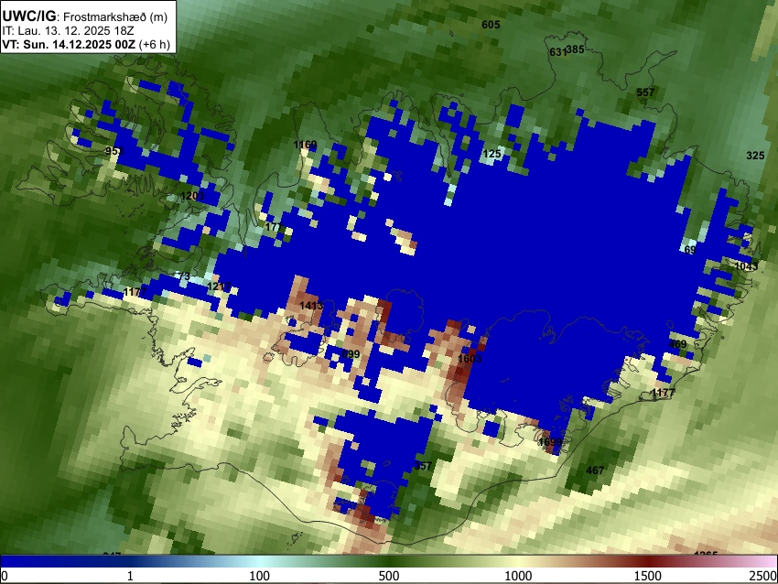Click the map value label 631
Viewport: 778px width, 584px height.
[x=557, y=52]
